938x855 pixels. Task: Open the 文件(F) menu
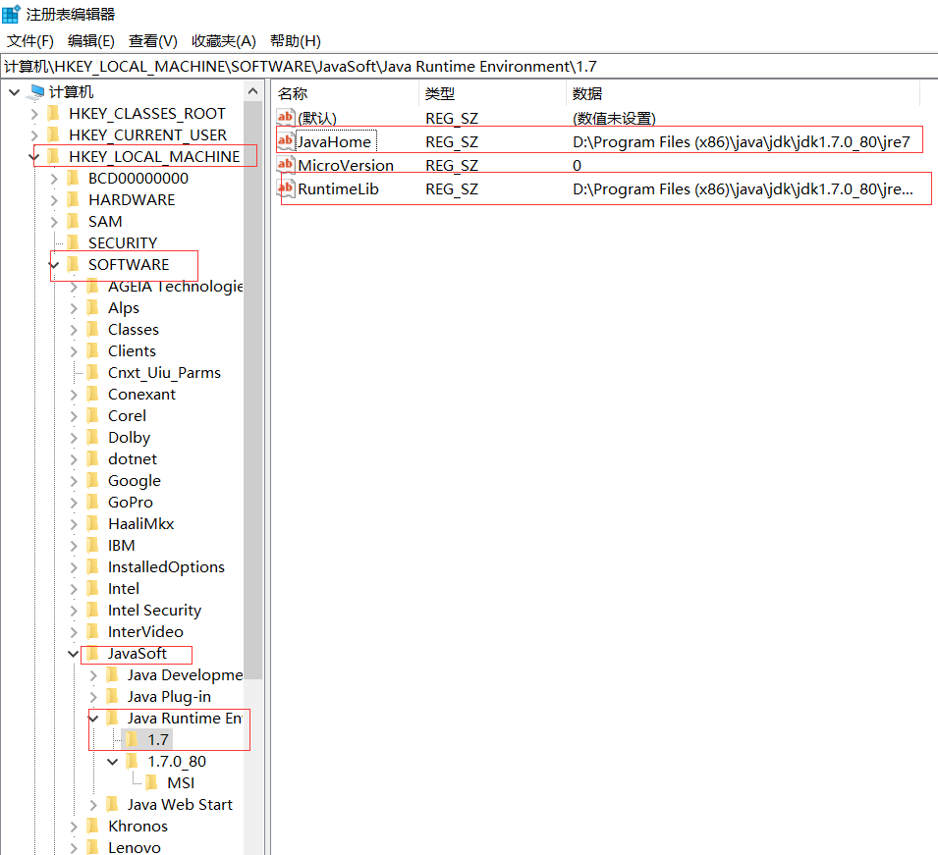click(x=30, y=41)
